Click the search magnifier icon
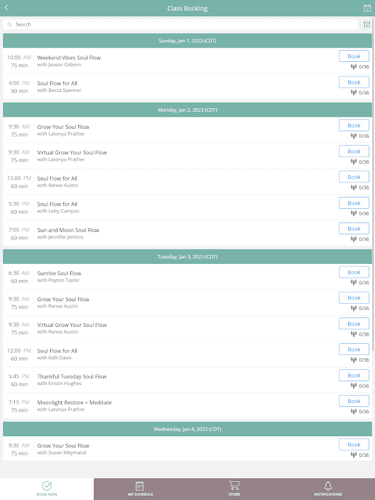 [9, 24]
